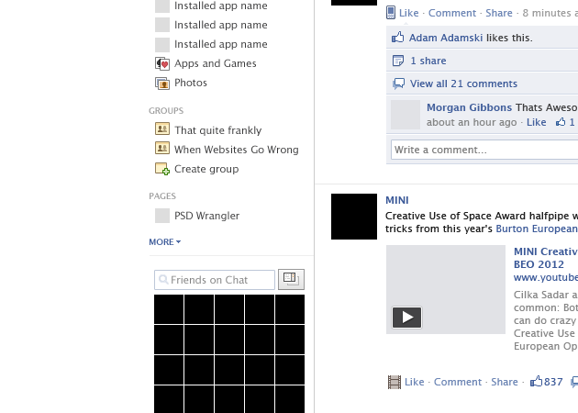
Task: Expand the MORE sidebar dropdown
Action: [x=165, y=242]
